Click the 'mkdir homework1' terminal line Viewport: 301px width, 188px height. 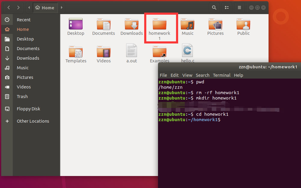[197, 98]
